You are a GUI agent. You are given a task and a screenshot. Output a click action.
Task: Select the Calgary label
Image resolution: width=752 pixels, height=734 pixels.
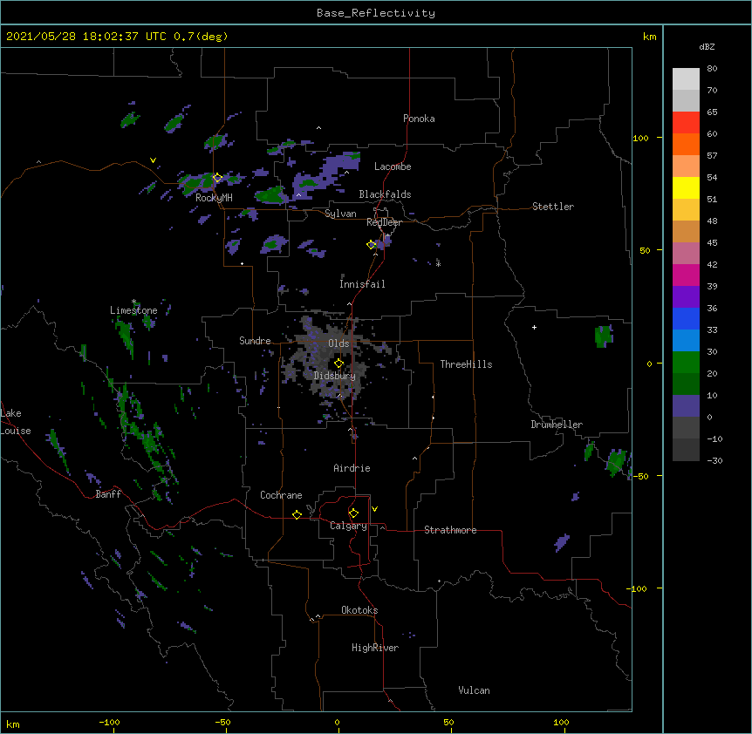click(x=348, y=526)
